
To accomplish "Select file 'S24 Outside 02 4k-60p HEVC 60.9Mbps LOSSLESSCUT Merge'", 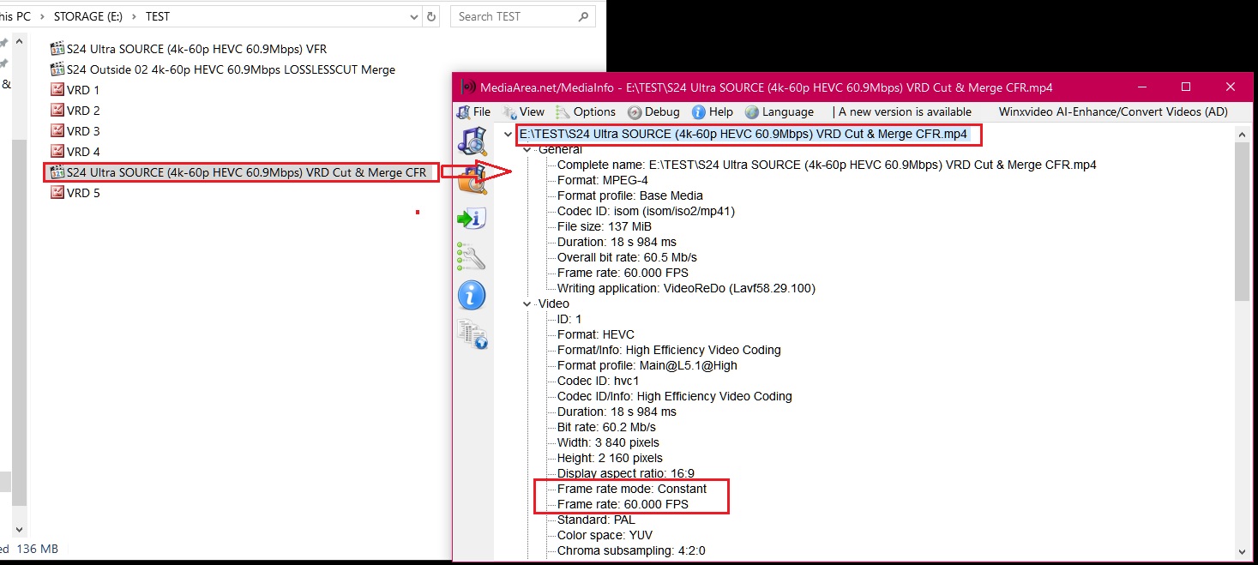I will (x=231, y=69).
